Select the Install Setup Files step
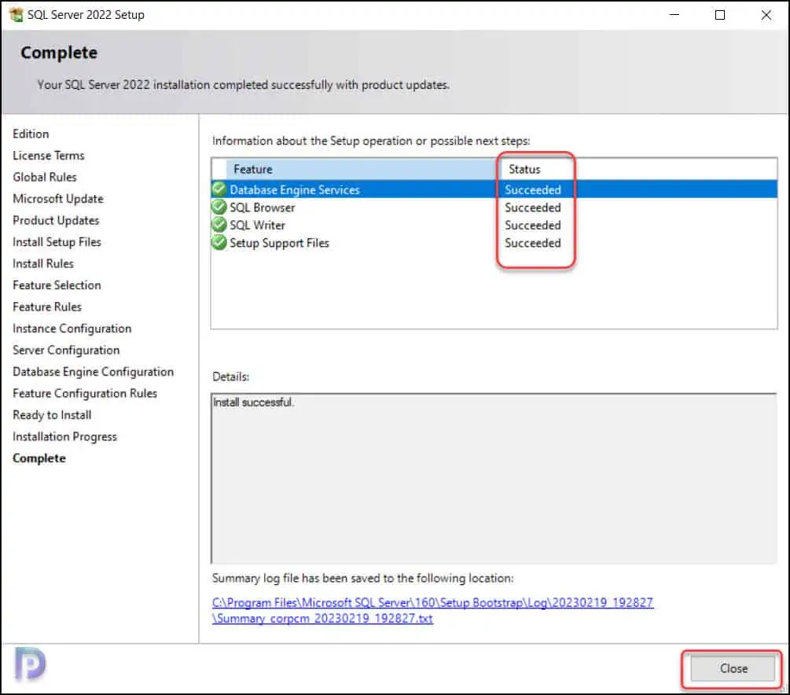 57,242
